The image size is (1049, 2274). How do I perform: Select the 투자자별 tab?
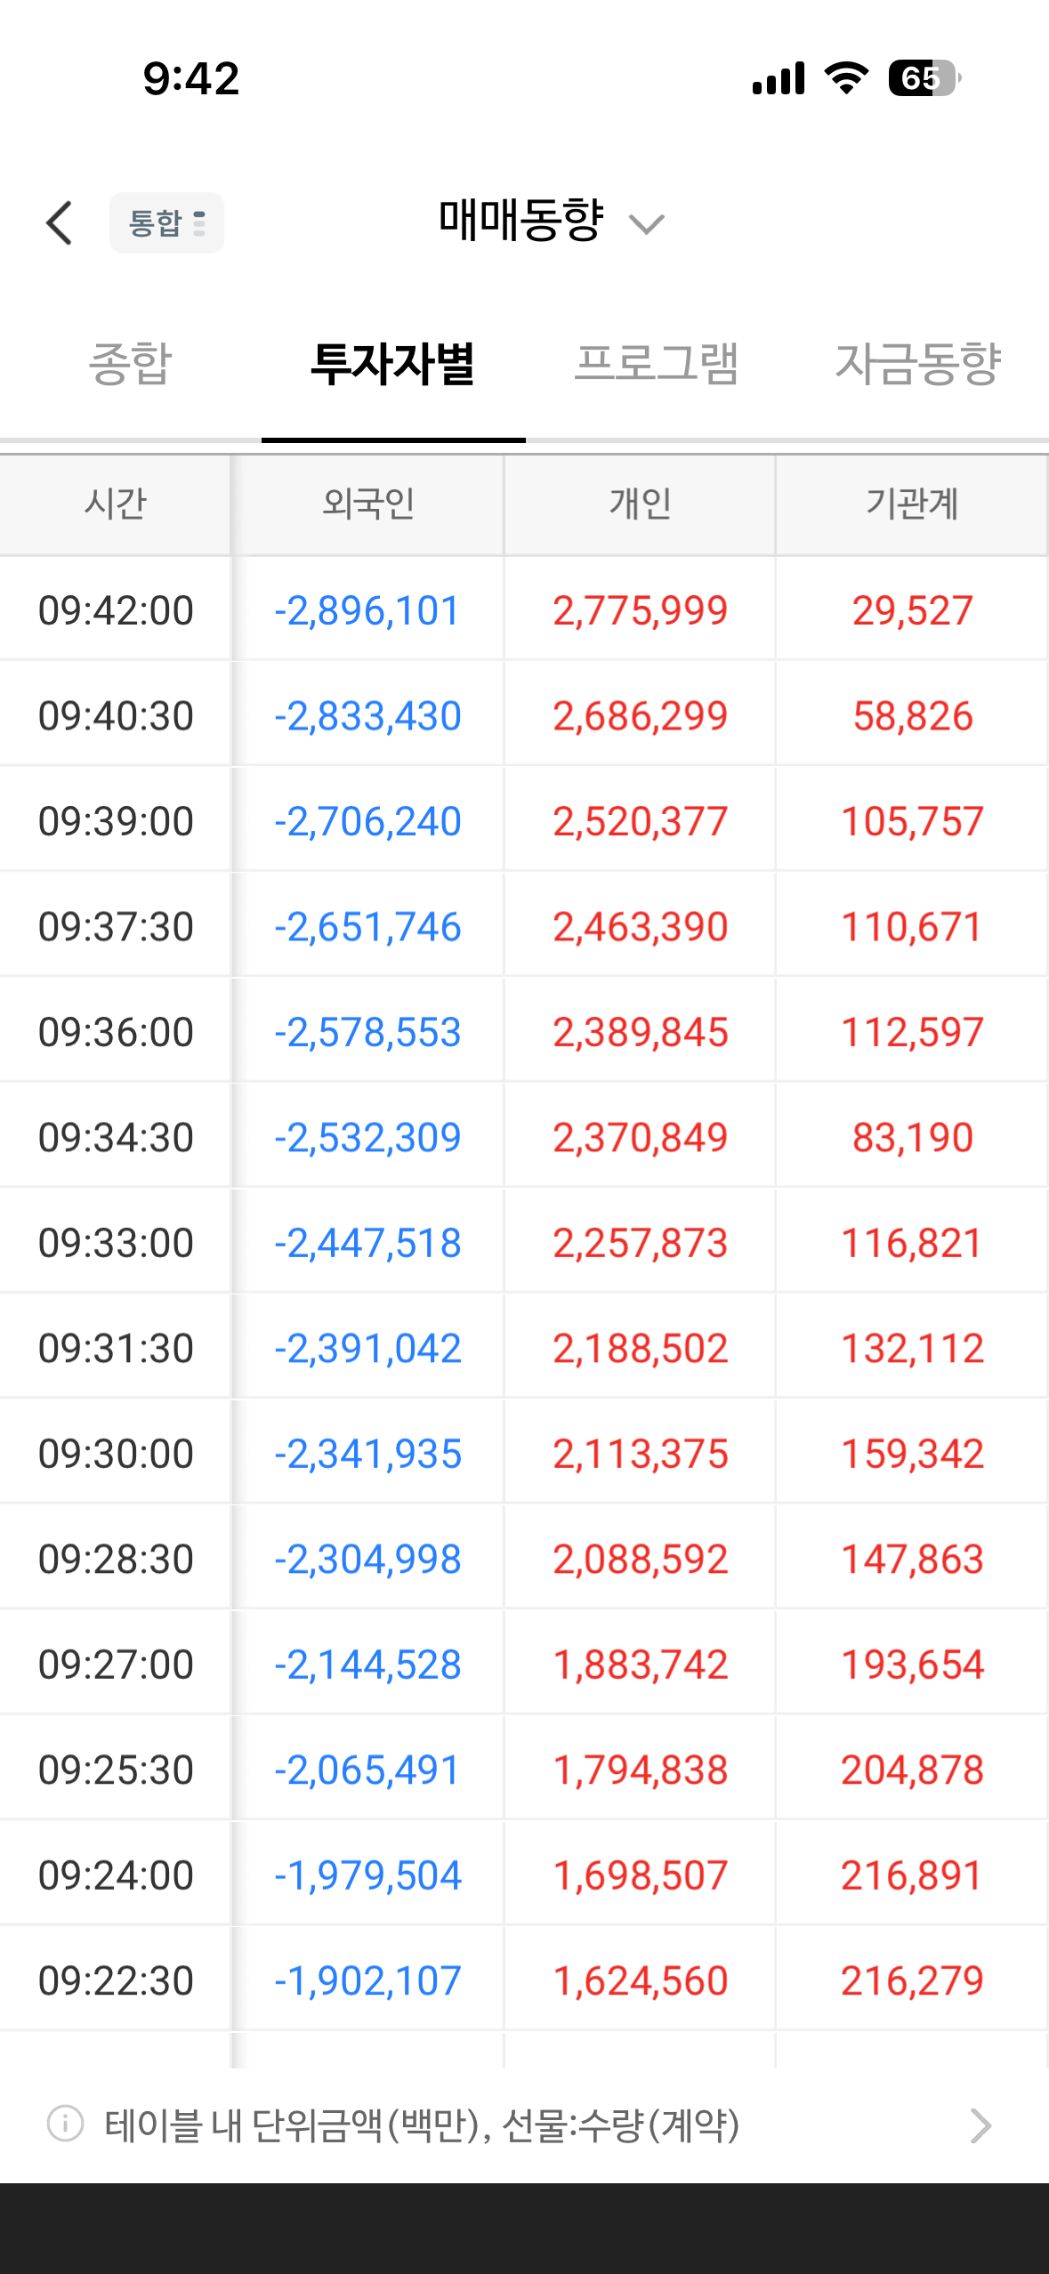392,364
